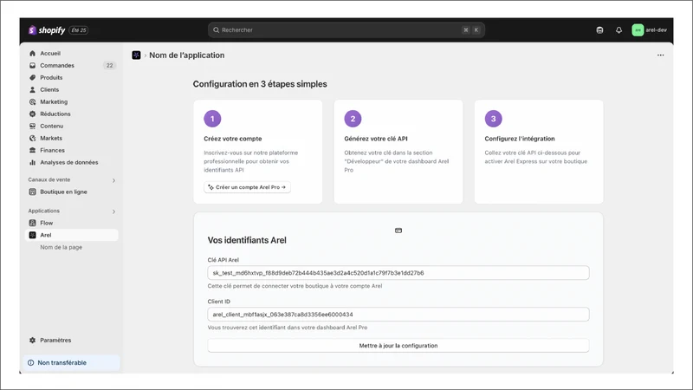The height and width of the screenshot is (390, 693).
Task: Click the Réductions discount icon
Action: pyautogui.click(x=32, y=114)
